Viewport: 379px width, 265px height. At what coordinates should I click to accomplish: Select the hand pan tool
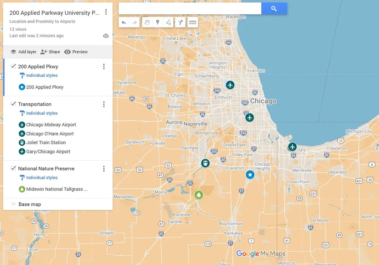point(147,23)
